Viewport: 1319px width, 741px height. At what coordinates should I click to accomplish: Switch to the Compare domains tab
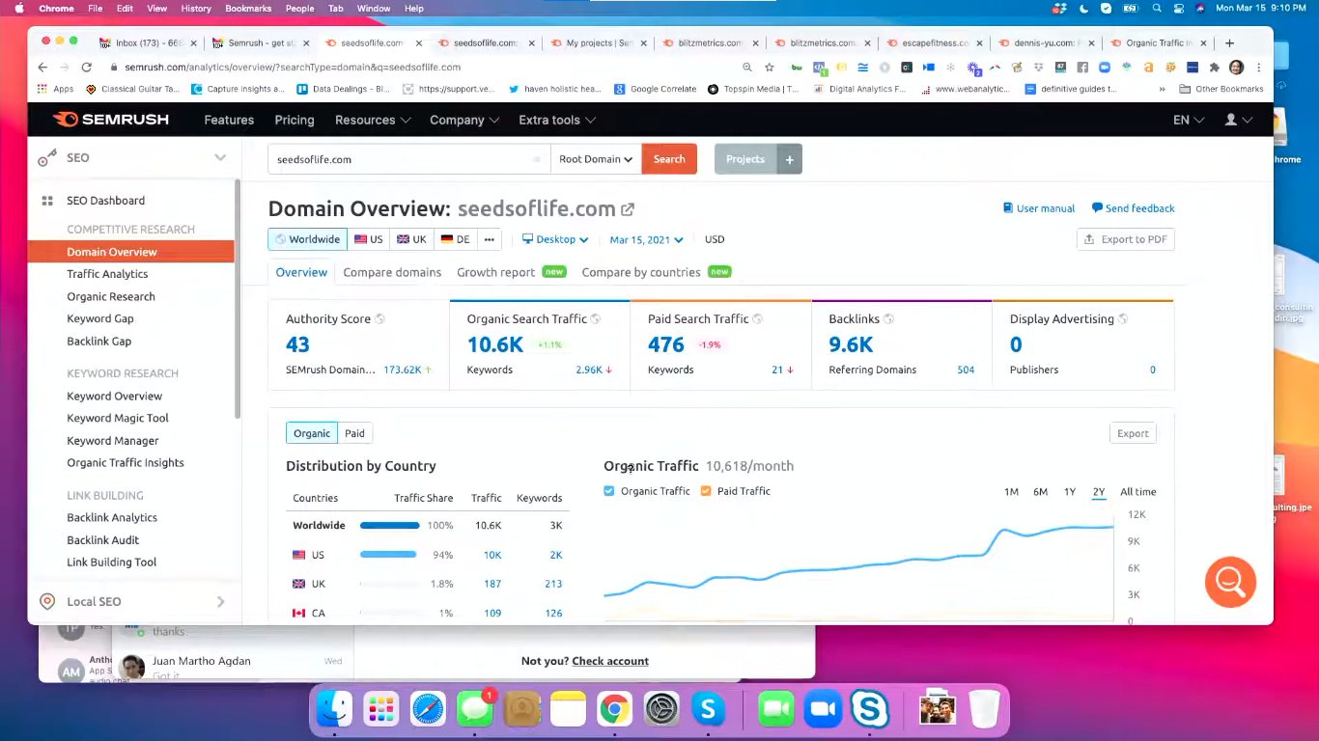pyautogui.click(x=392, y=272)
